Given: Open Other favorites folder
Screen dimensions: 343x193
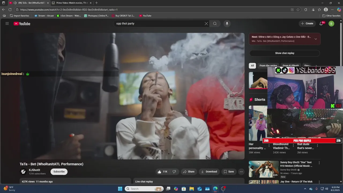Looking at the screenshot, I should coord(331,16).
